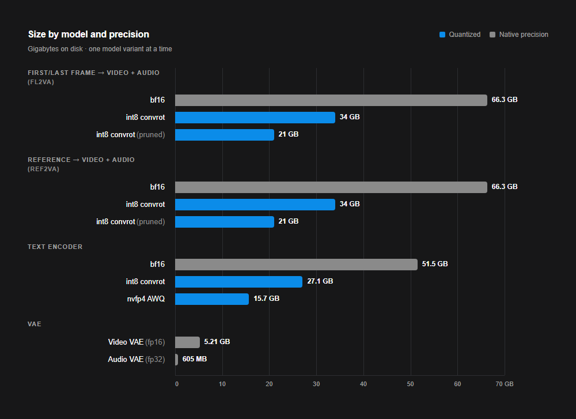Select the REF2VA pruned int8 convrot bar

(x=225, y=222)
